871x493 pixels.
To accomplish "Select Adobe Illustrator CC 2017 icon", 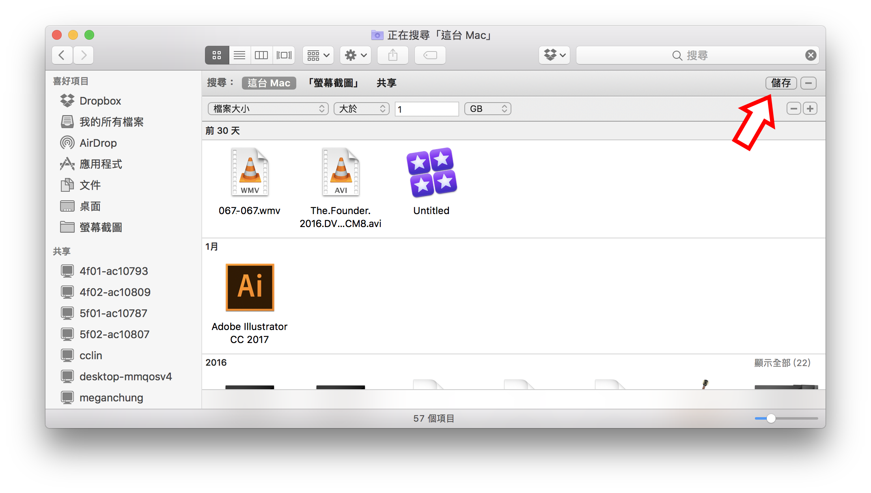I will point(250,287).
